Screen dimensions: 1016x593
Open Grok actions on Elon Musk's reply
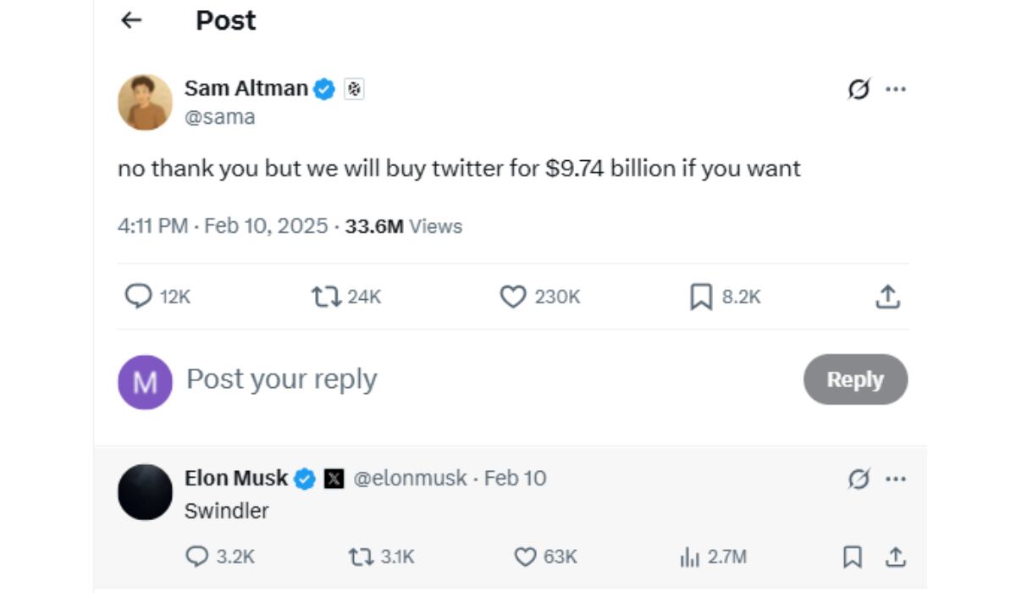858,478
